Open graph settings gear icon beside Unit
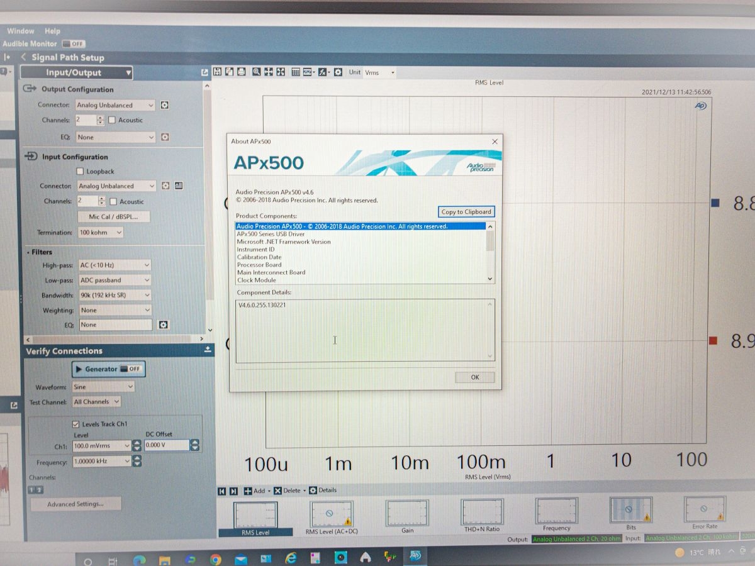The width and height of the screenshot is (755, 566). 338,72
